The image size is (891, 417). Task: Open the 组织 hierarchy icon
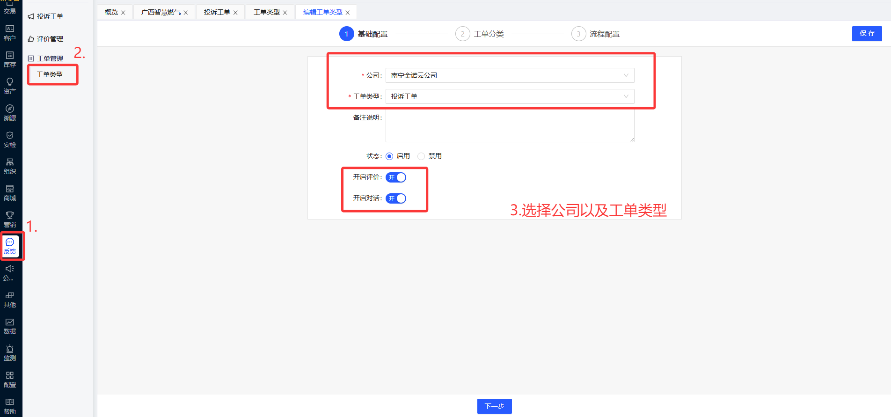tap(10, 166)
